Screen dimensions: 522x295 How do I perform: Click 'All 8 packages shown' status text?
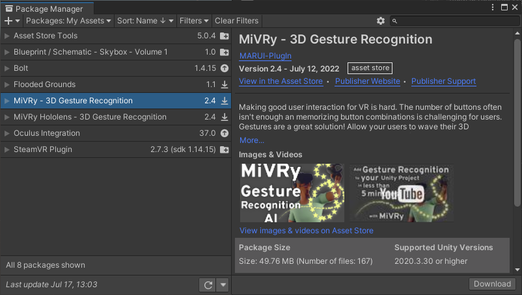click(46, 265)
